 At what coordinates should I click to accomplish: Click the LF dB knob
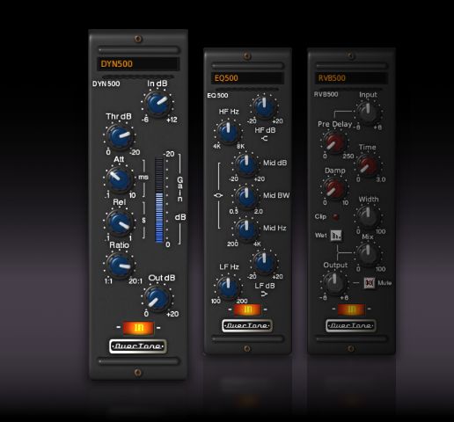(x=264, y=262)
